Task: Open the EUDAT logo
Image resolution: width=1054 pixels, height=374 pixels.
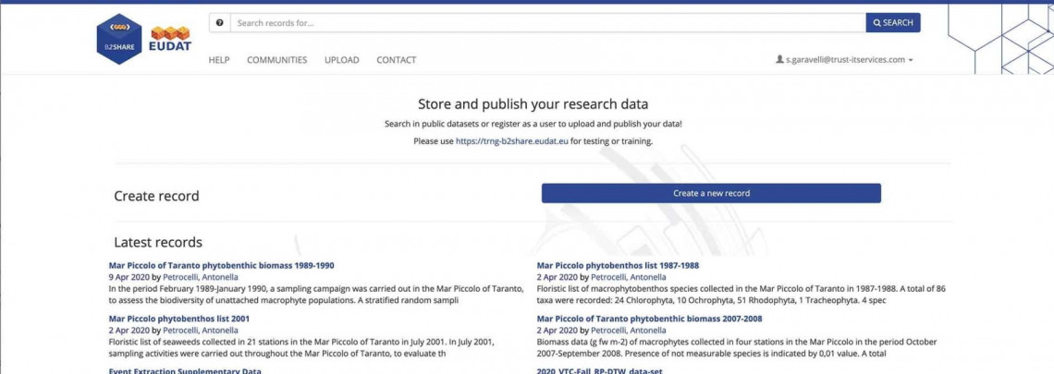Action: click(x=170, y=40)
